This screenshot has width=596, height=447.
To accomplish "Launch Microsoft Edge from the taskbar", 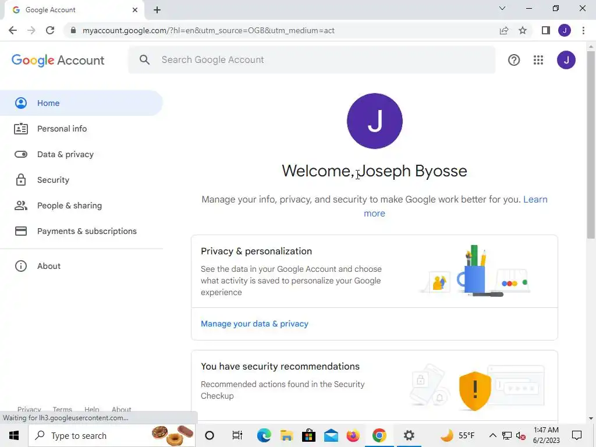I will [x=264, y=435].
